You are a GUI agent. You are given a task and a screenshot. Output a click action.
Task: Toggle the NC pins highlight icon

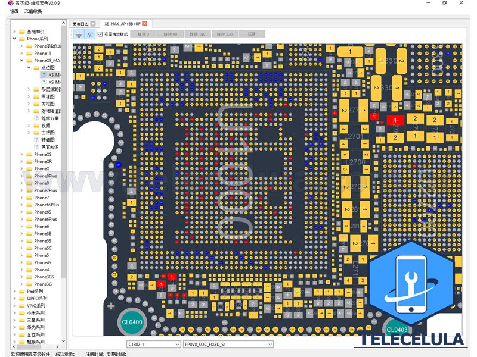click(x=90, y=35)
